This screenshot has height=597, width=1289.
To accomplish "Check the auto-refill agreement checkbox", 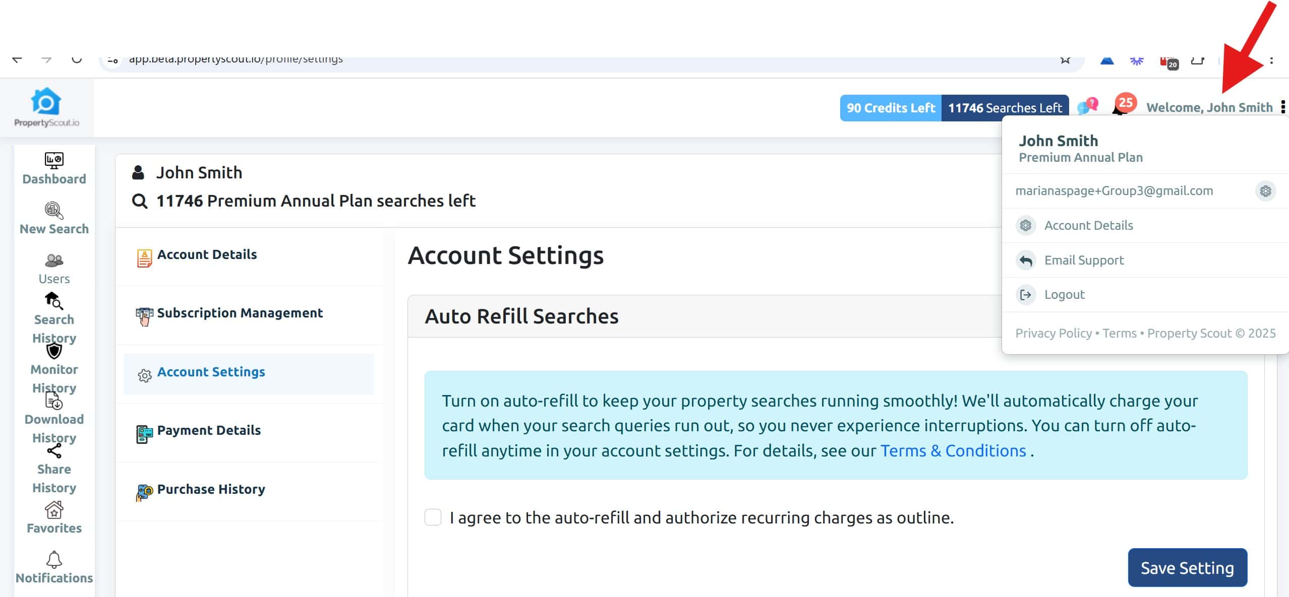I will pyautogui.click(x=433, y=517).
